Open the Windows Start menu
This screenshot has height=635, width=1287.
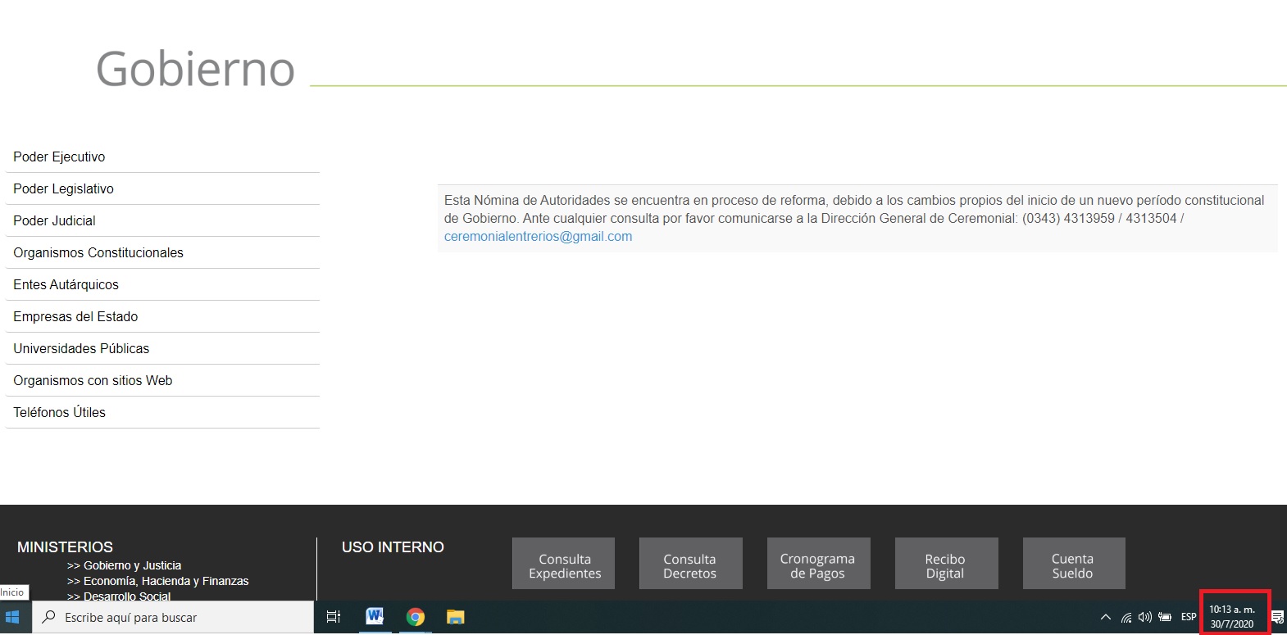coord(12,618)
